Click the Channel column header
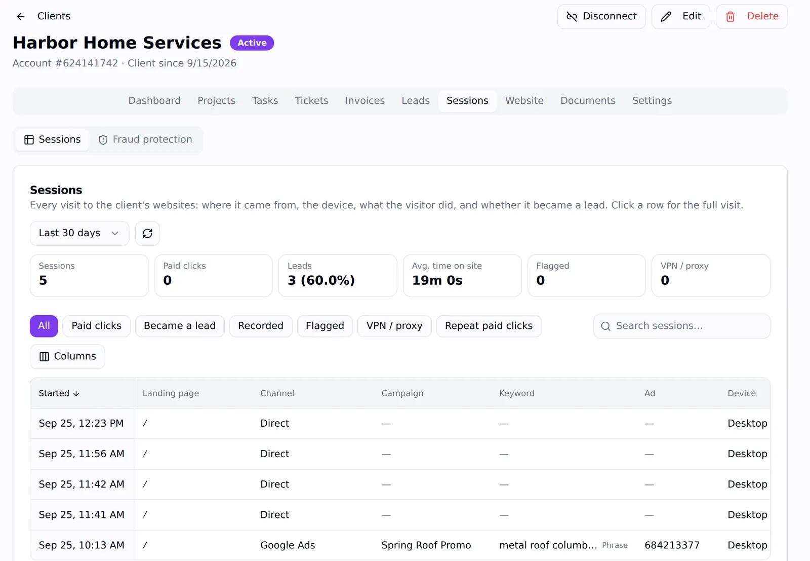The width and height of the screenshot is (810, 561). (x=277, y=393)
